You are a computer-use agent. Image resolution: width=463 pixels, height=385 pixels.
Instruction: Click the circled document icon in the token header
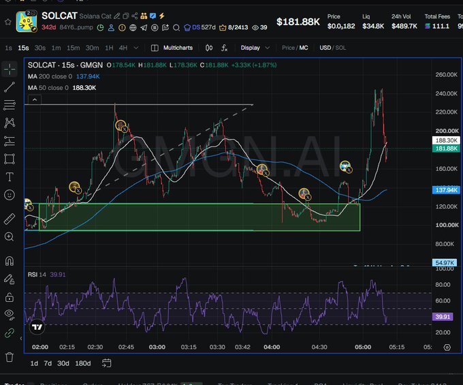(155, 28)
